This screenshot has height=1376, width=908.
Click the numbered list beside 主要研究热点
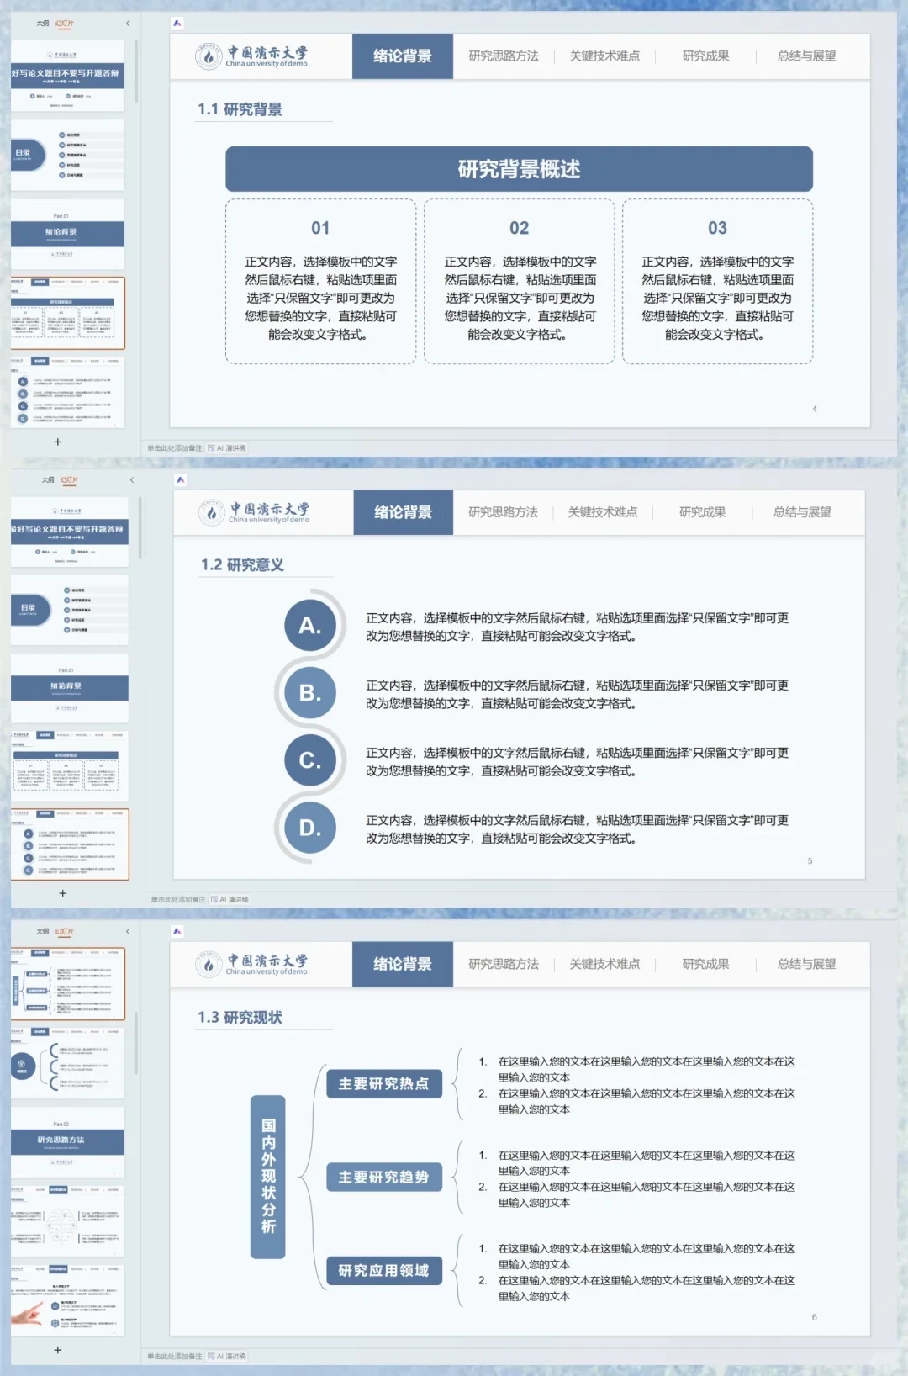pos(636,1085)
